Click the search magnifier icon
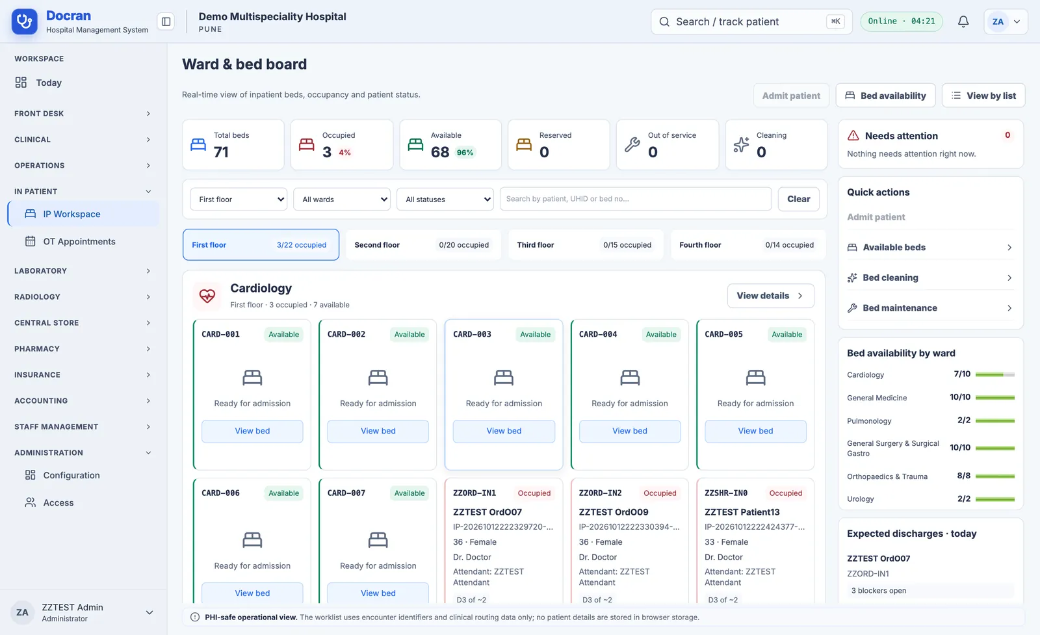Viewport: 1040px width, 635px height. (x=664, y=21)
